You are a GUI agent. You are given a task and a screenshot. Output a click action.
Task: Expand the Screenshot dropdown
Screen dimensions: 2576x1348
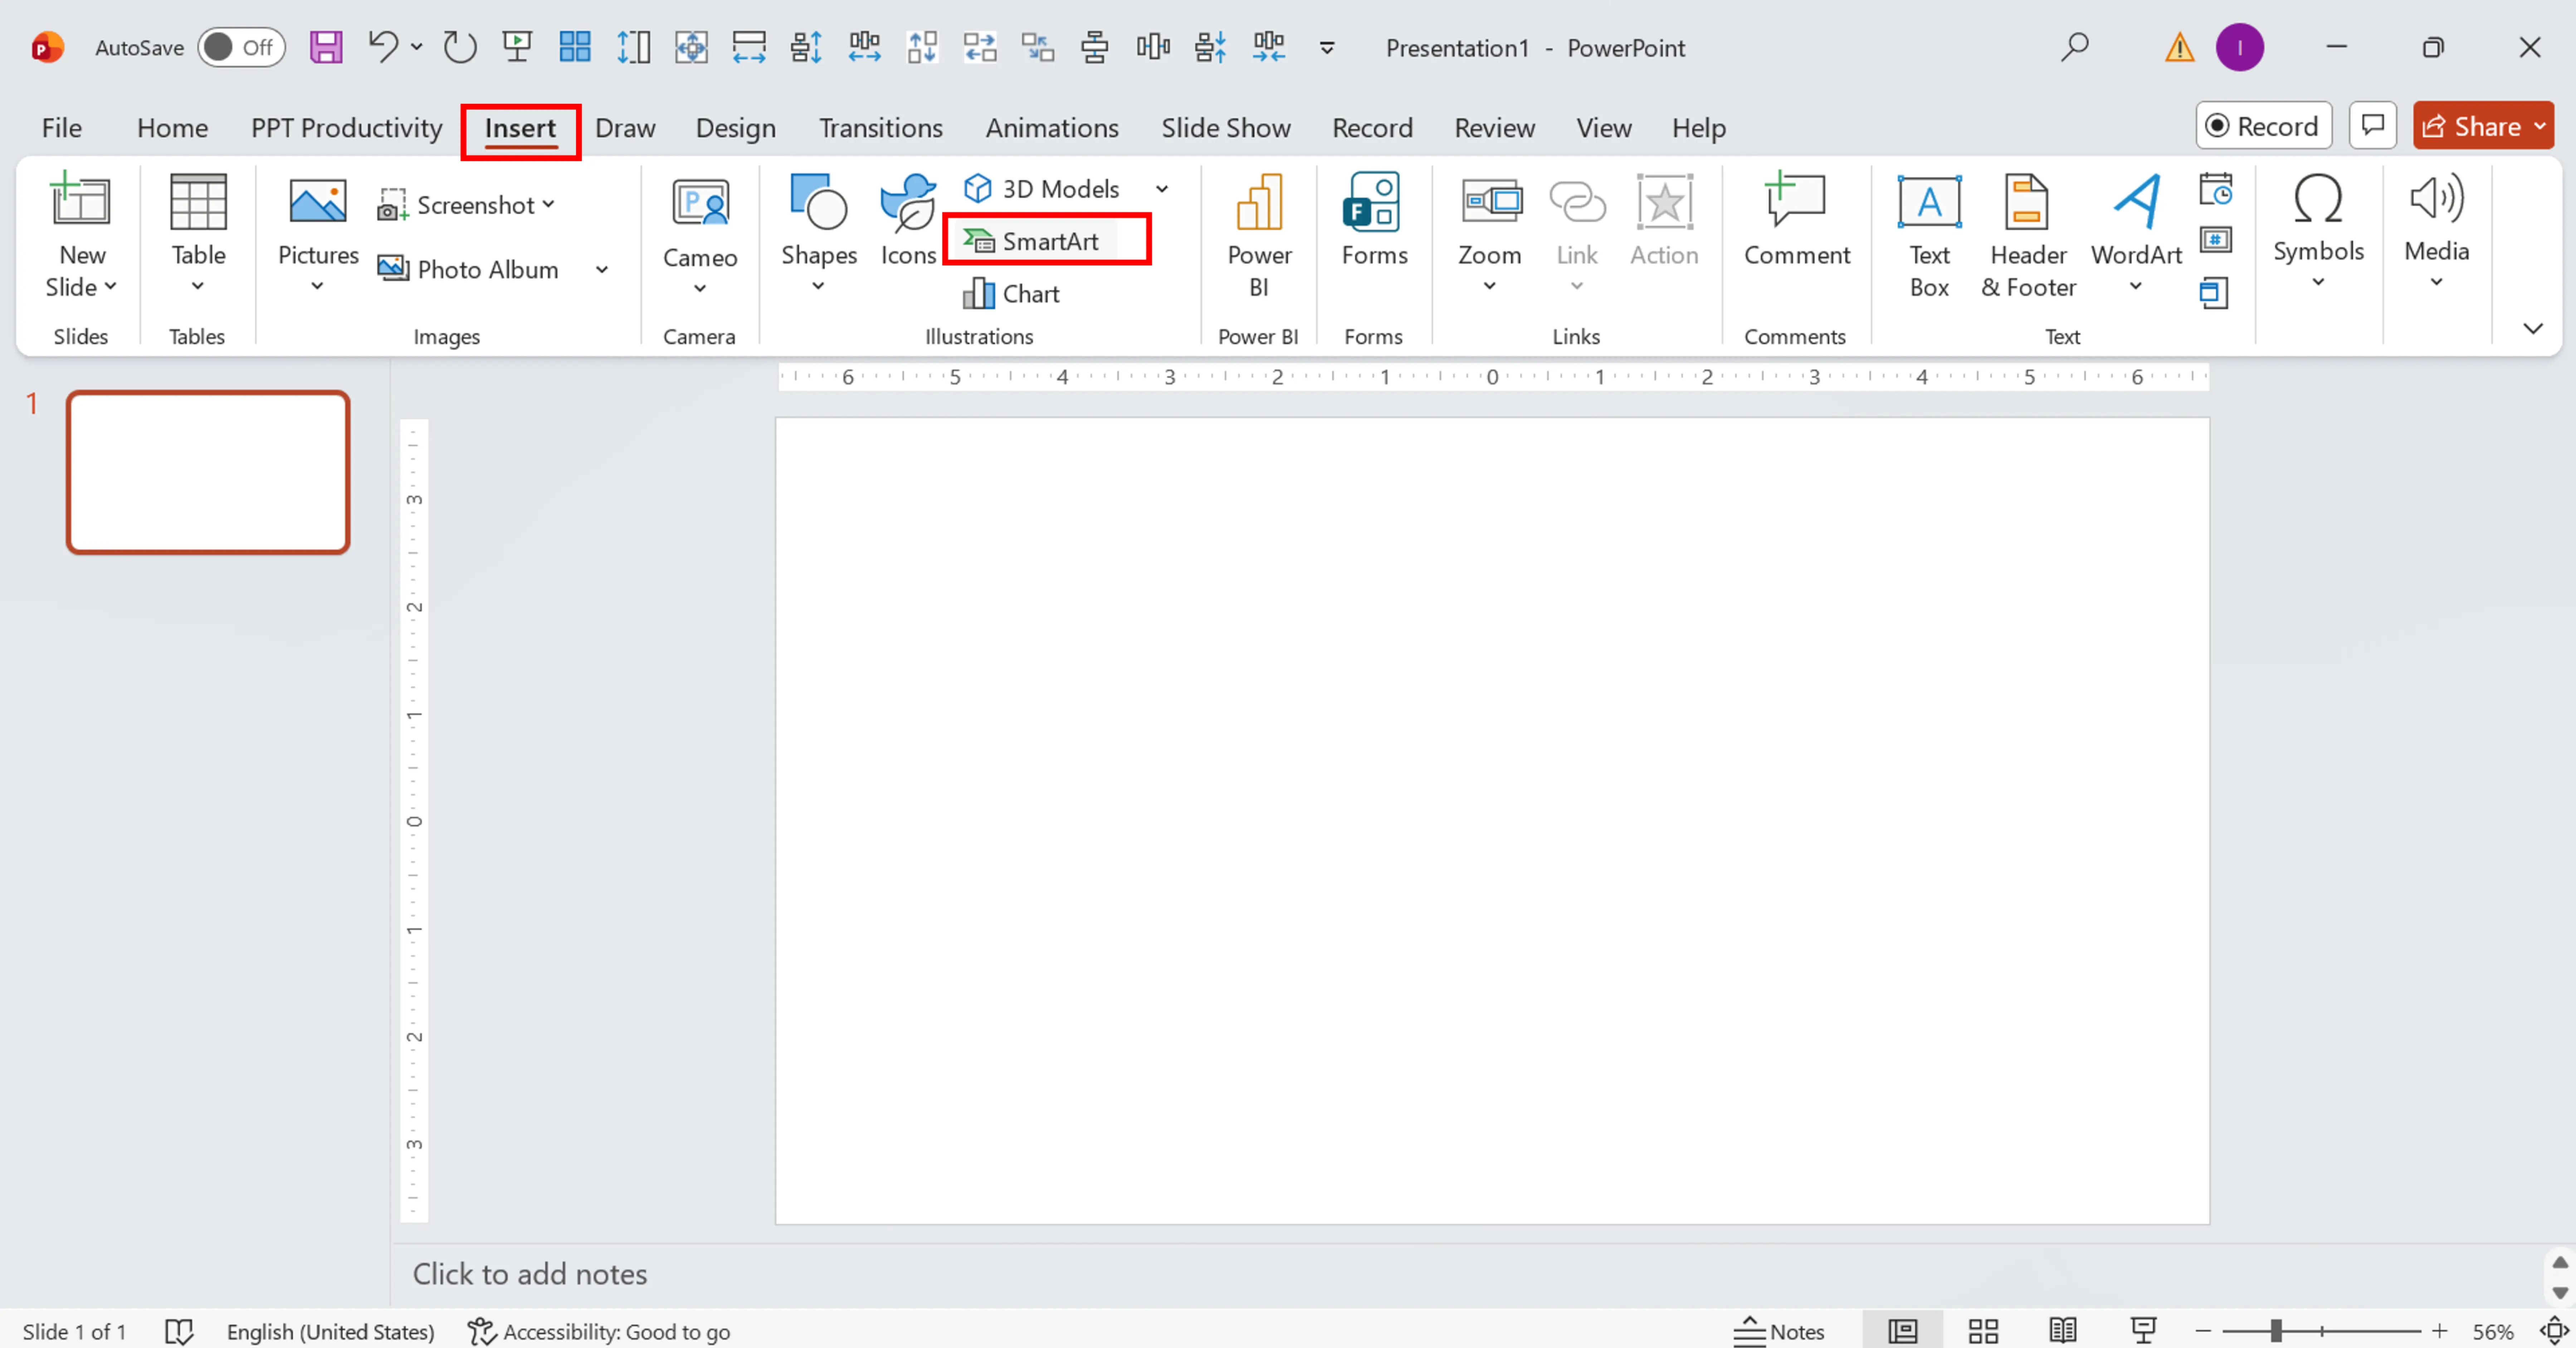point(548,204)
